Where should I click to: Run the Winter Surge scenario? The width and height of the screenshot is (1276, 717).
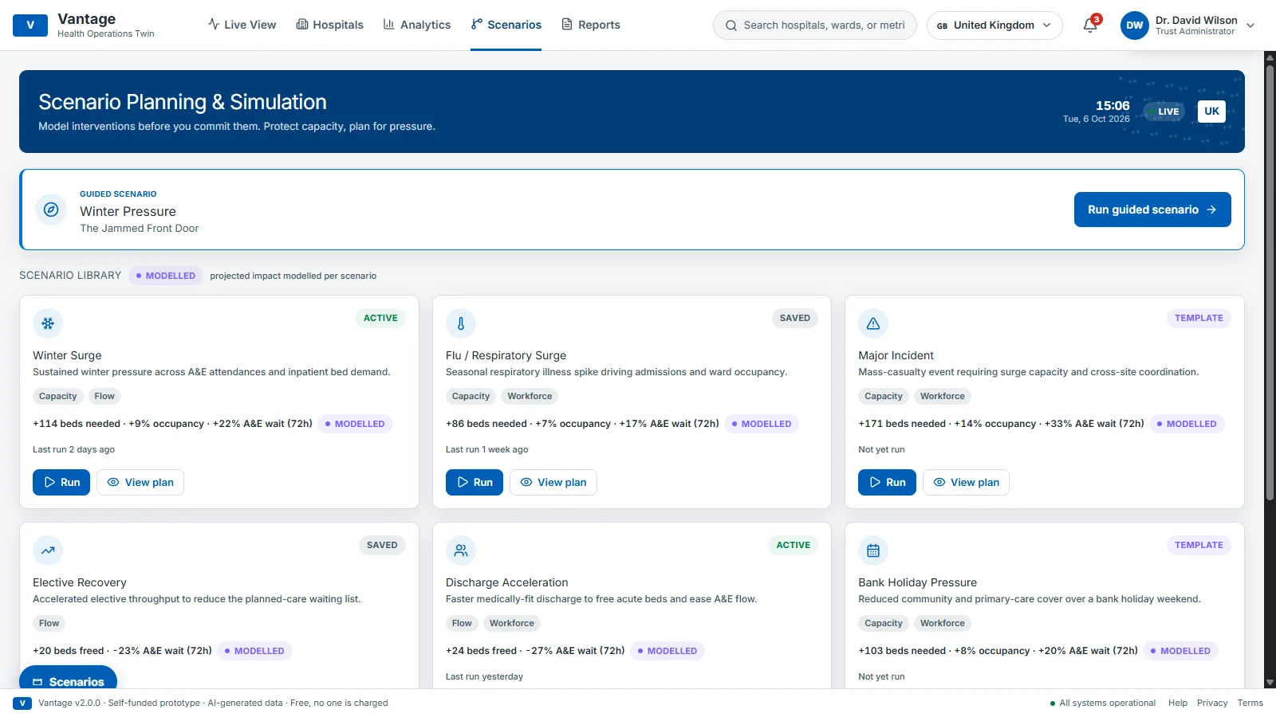click(61, 482)
